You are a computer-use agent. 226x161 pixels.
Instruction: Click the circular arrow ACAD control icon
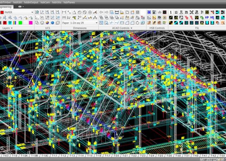coord(138,23)
